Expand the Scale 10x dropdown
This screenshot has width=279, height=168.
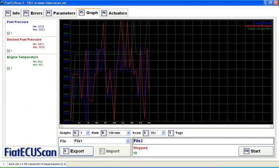158,133
